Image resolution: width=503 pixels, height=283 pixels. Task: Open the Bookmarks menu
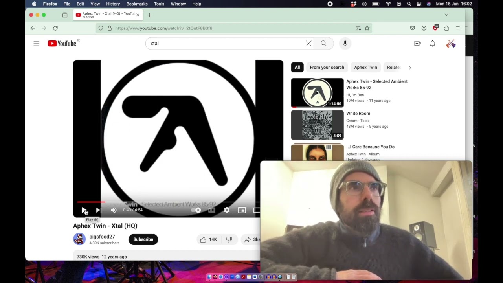click(137, 4)
